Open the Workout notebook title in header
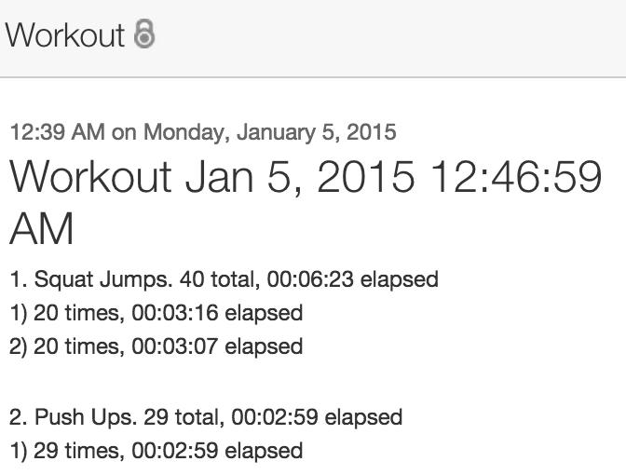The width and height of the screenshot is (626, 475). (64, 35)
